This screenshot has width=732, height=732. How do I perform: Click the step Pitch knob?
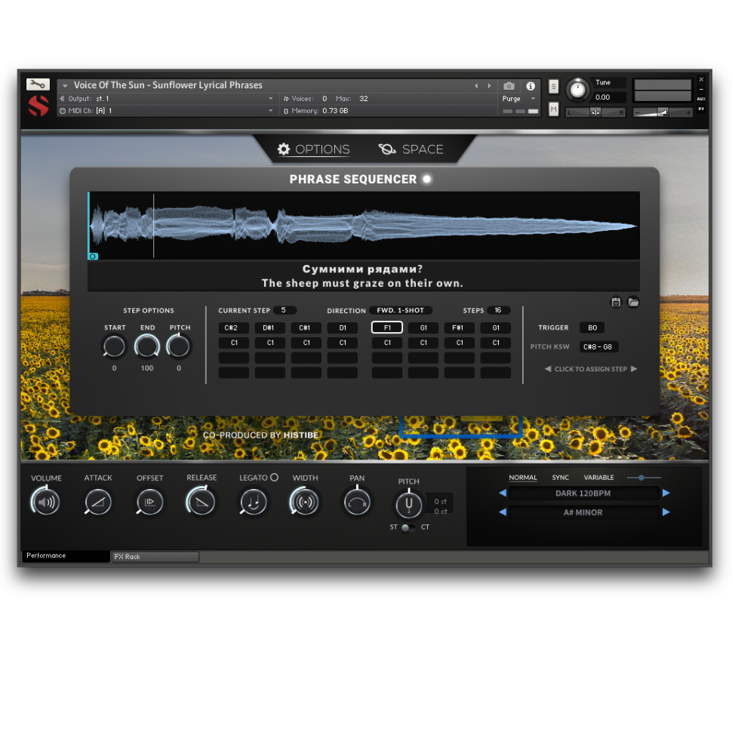coord(179,346)
